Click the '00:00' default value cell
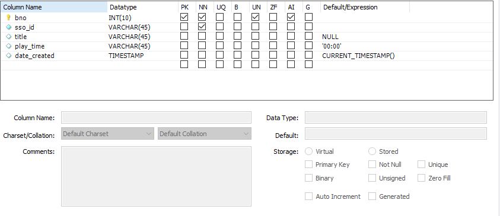Image resolution: width=500 pixels, height=216 pixels. (x=332, y=46)
